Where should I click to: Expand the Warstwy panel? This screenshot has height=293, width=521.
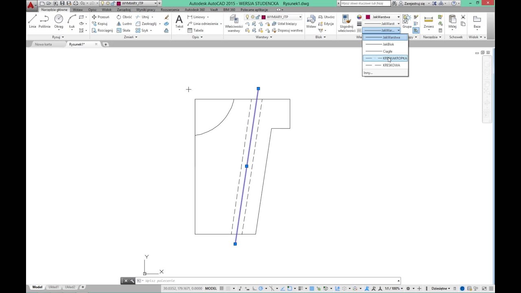pyautogui.click(x=264, y=37)
